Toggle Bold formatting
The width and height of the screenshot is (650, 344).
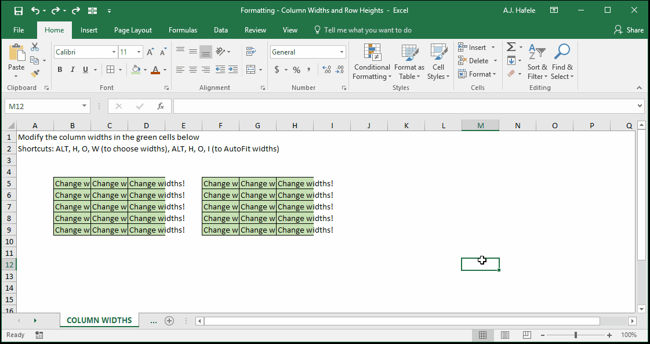[60, 69]
